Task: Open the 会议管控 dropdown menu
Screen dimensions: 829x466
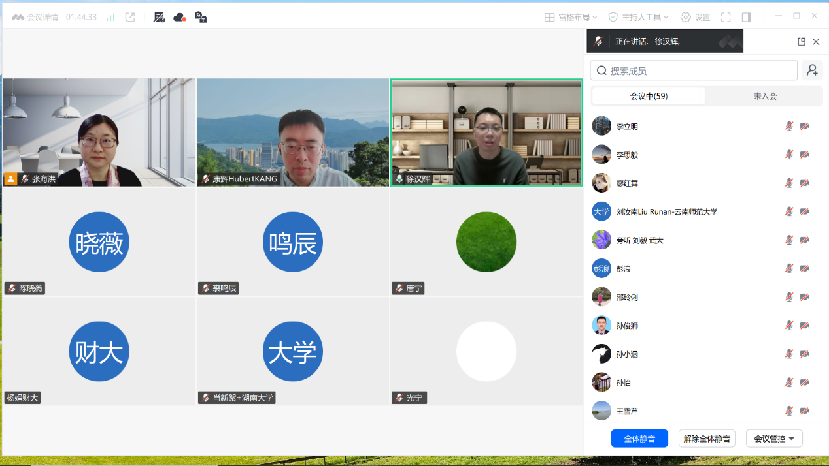Action: click(774, 439)
